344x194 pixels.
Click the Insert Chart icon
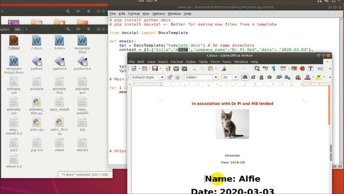pyautogui.click(x=302, y=68)
